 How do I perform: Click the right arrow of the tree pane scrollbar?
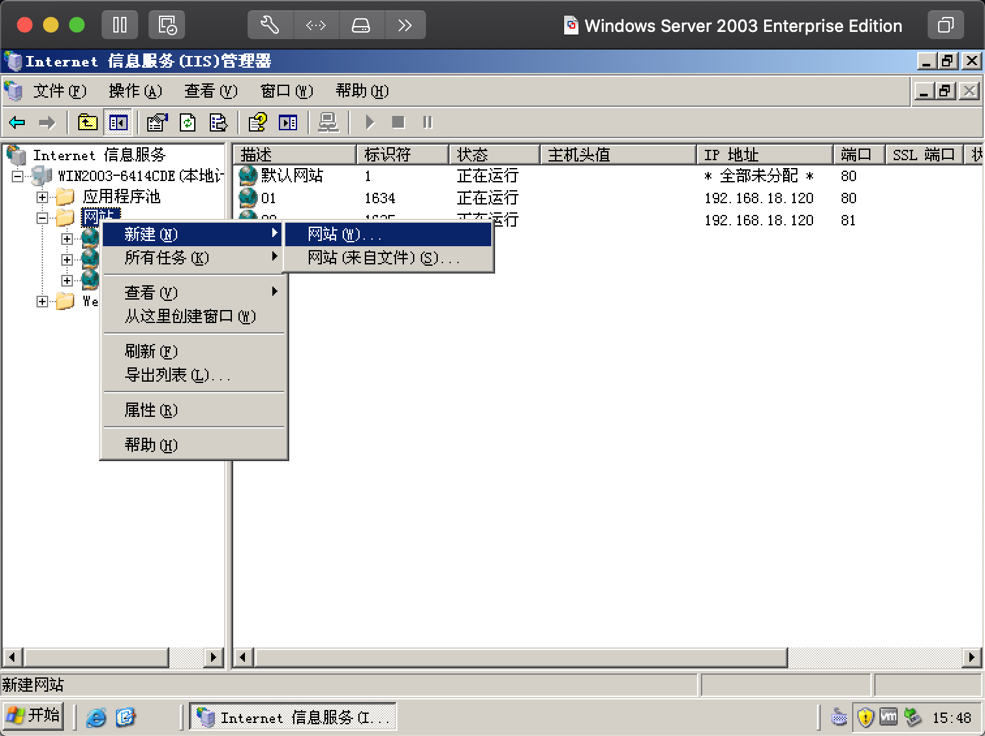point(214,657)
